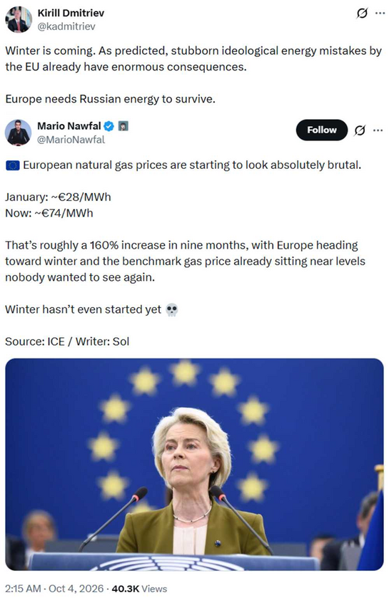Open Grok explain icon on Kirill's post
Screen dimensions: 389x598
pos(361,14)
